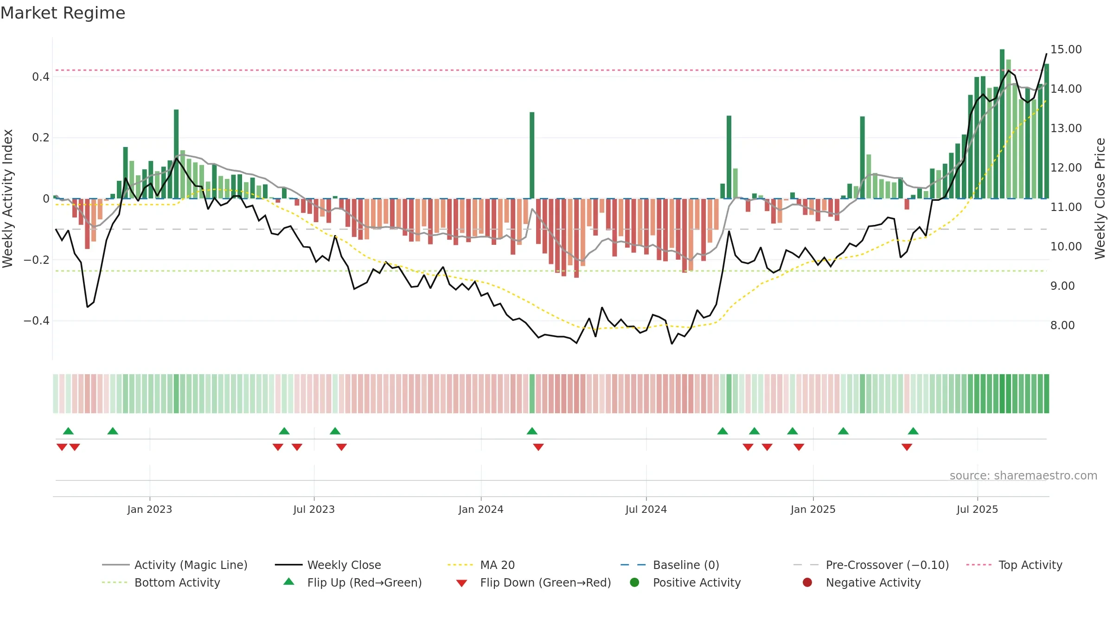Select the last flip-down marker before Jul 2025
This screenshot has width=1113, height=626.
coord(907,447)
